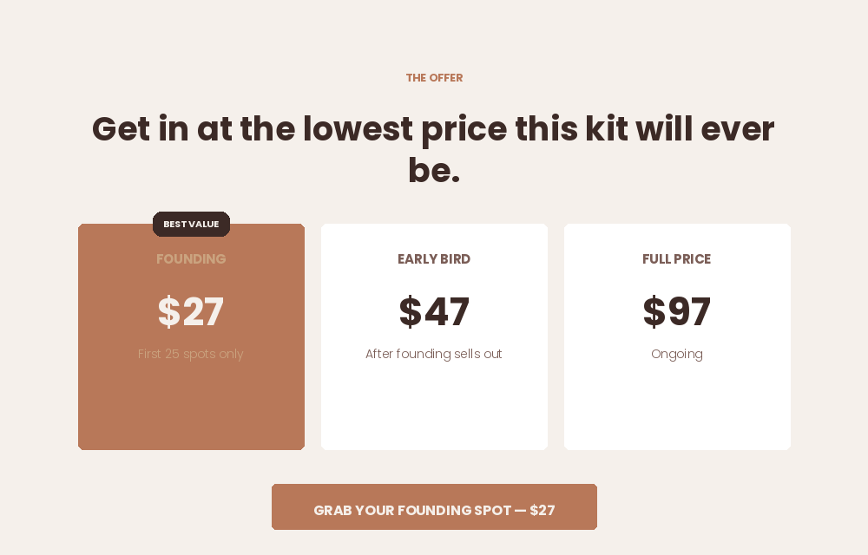
Task: Click empty area inside Founding card bottom
Action: point(191,409)
